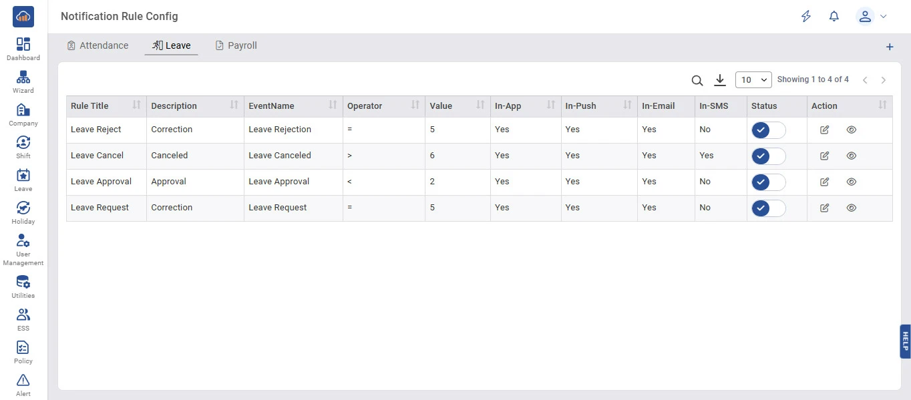
Task: Turn off the Leave Request status switch
Action: [768, 208]
